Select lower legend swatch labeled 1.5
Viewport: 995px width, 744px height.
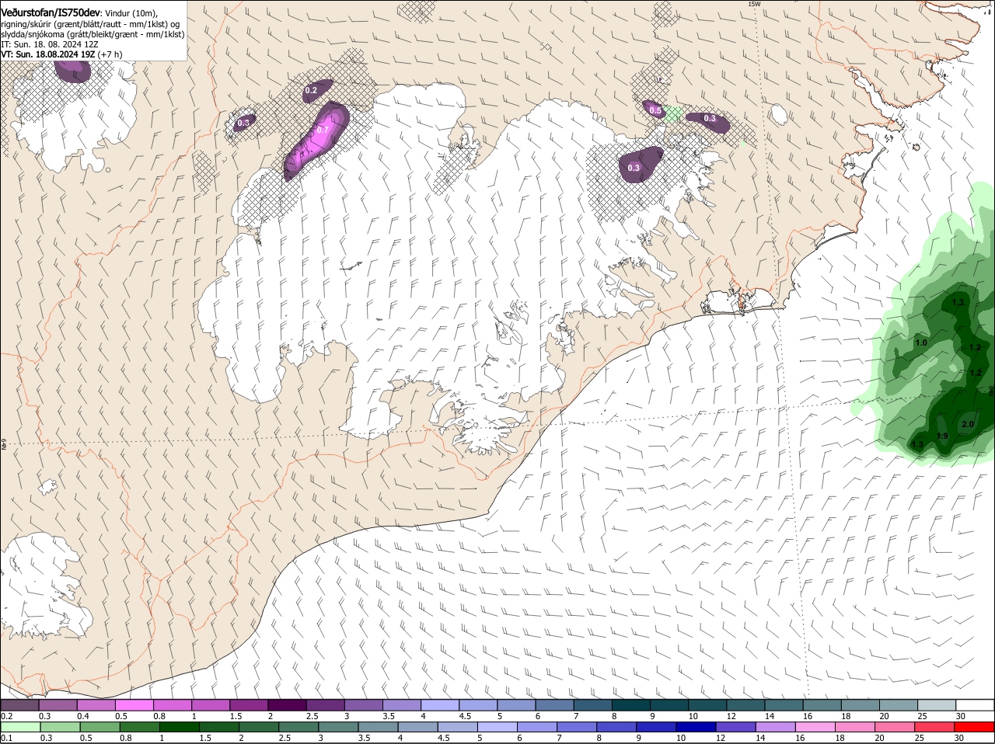(x=220, y=727)
